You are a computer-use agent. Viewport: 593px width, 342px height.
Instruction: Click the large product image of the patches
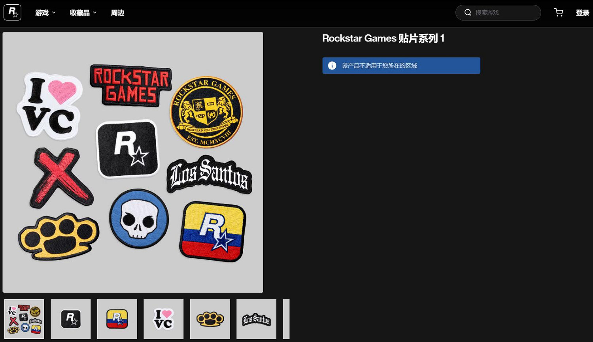coord(132,162)
